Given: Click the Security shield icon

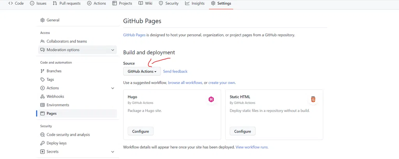Looking at the screenshot, I should click(x=161, y=3).
